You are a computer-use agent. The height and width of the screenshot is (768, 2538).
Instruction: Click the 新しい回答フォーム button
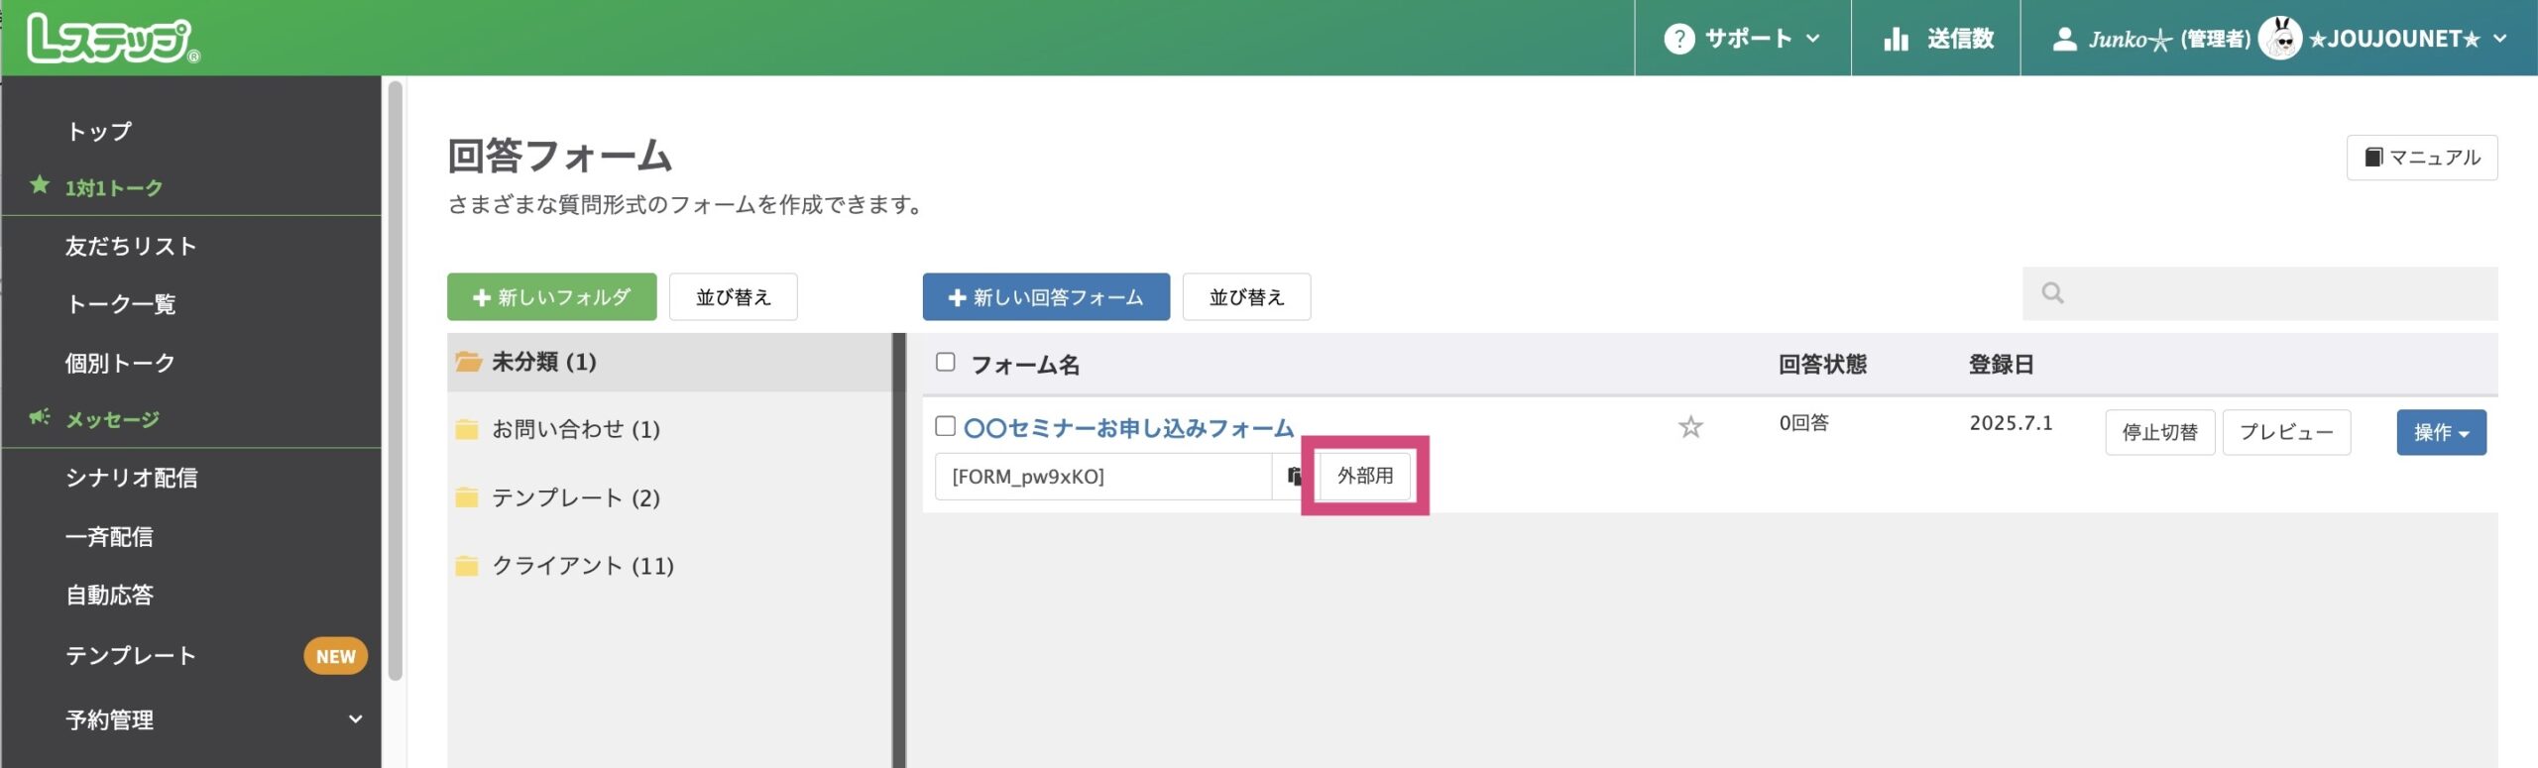(x=1046, y=296)
